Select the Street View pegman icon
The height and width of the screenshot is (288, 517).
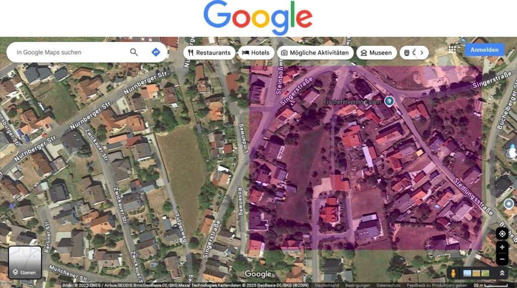pyautogui.click(x=453, y=273)
